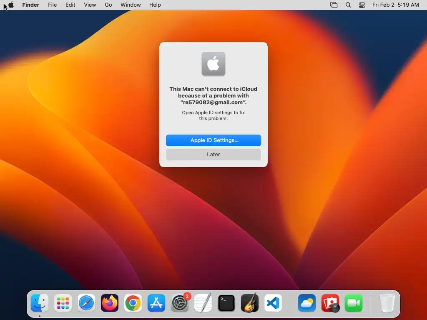The height and width of the screenshot is (320, 427).
Task: Open Control Center in menu bar
Action: [362, 5]
